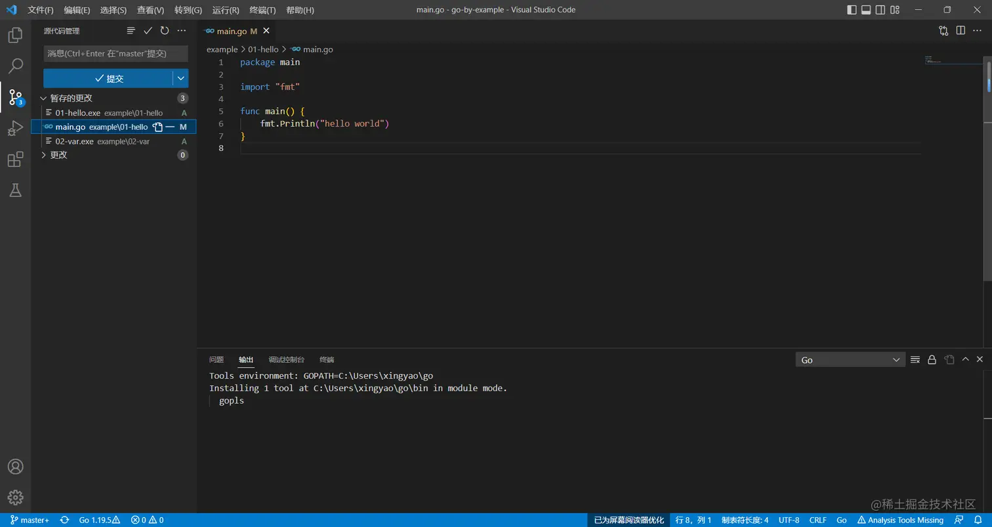Click the commit checkmark in panel header
This screenshot has width=992, height=527.
point(148,31)
